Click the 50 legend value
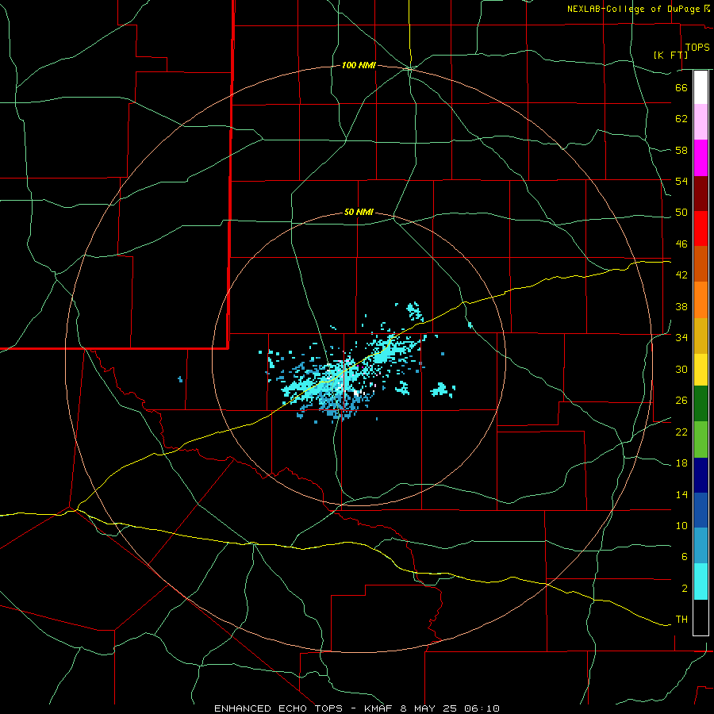Screen dimensions: 714x714 [681, 213]
